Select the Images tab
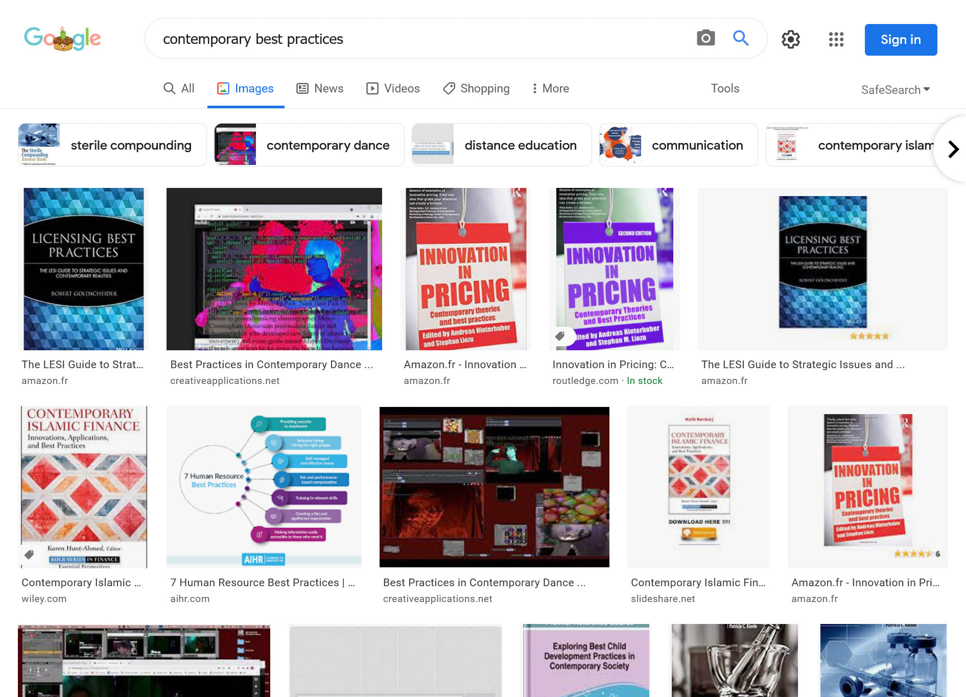This screenshot has width=966, height=697. click(x=246, y=88)
